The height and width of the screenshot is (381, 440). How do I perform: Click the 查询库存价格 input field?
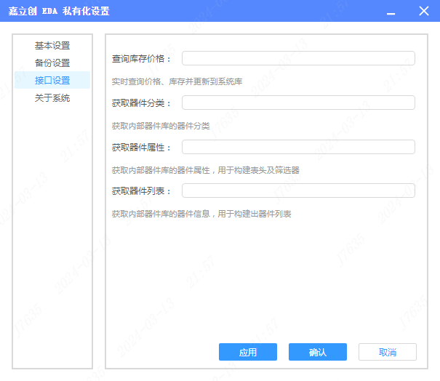pos(298,59)
